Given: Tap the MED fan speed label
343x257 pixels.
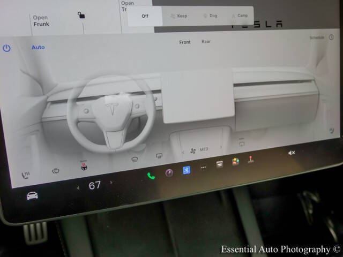Looking at the screenshot, I should tap(204, 149).
